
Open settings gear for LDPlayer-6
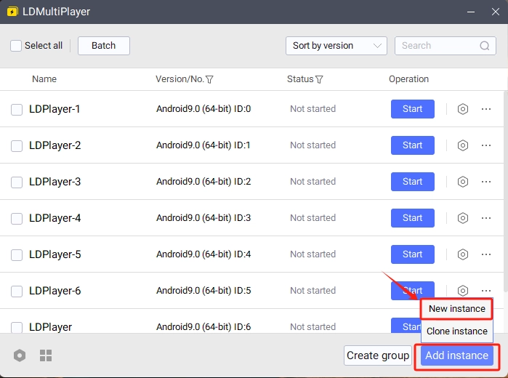click(x=463, y=291)
